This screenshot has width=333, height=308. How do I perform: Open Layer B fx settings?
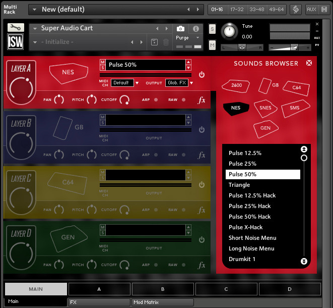[x=202, y=155]
